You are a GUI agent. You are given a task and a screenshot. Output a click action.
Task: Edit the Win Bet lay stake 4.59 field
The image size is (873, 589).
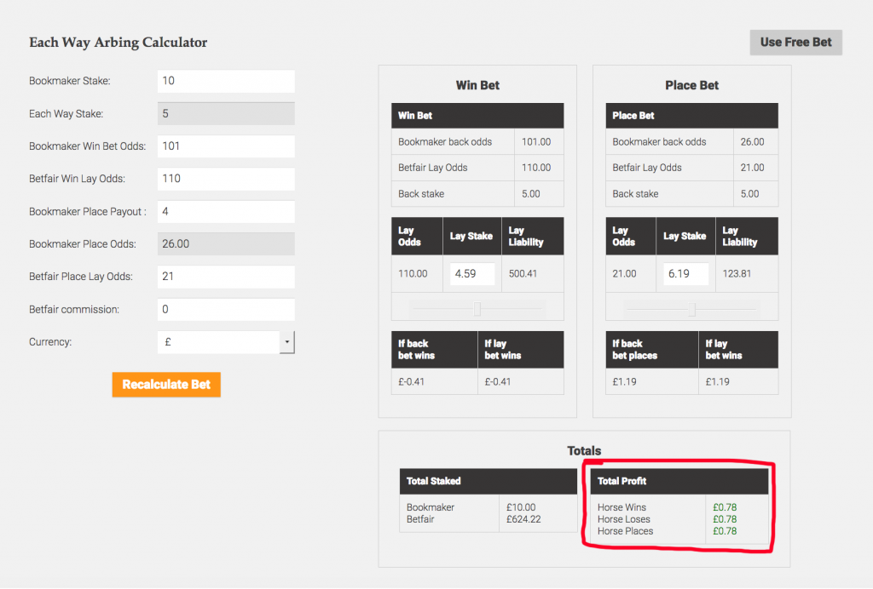[472, 274]
